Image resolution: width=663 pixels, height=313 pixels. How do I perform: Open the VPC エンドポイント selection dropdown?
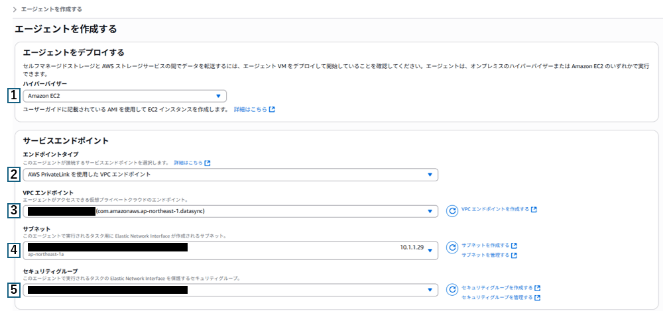[x=230, y=211]
